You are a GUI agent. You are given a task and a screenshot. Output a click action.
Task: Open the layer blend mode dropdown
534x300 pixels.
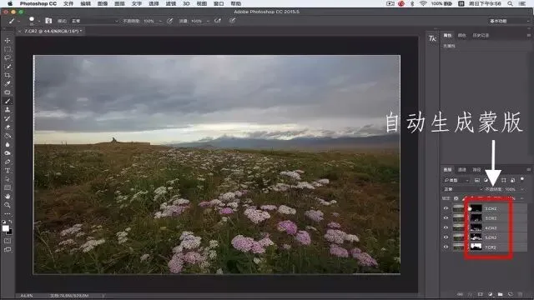(x=462, y=189)
